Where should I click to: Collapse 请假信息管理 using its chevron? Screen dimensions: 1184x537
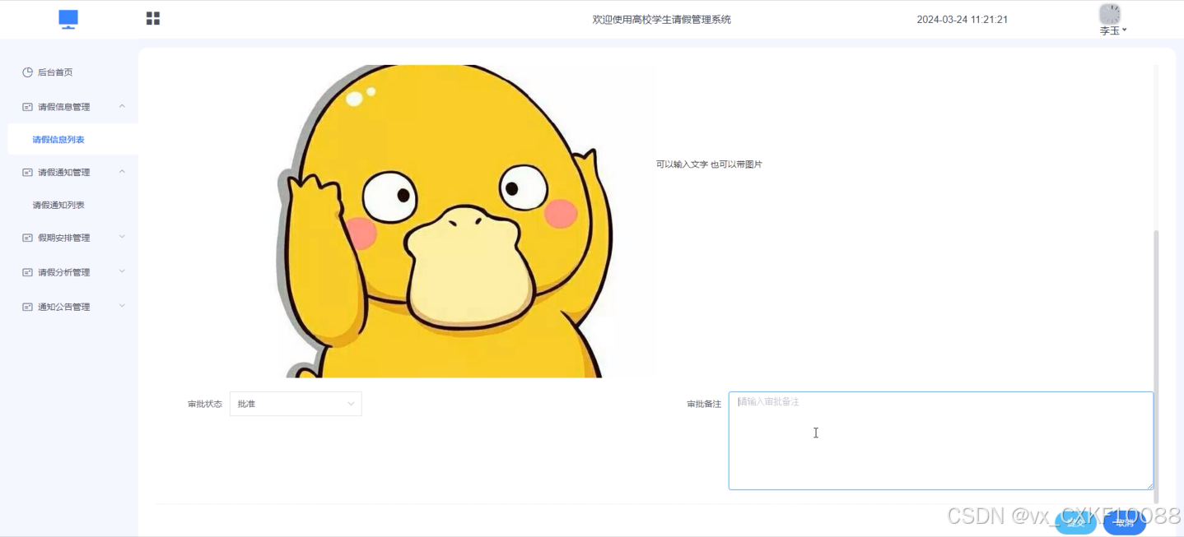tap(122, 106)
